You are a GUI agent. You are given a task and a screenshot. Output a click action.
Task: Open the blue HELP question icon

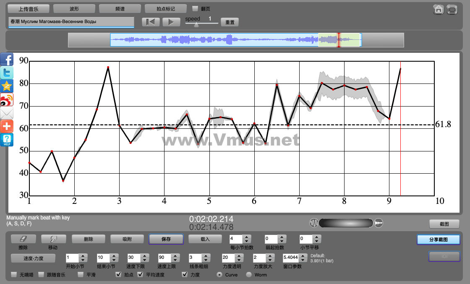pos(7,140)
